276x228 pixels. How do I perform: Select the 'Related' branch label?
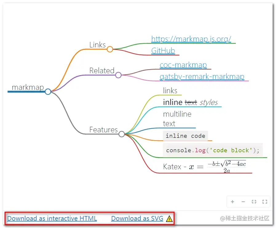coord(102,70)
